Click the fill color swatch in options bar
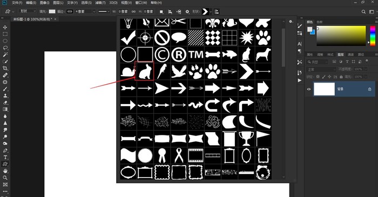The image size is (378, 197). [x=52, y=11]
